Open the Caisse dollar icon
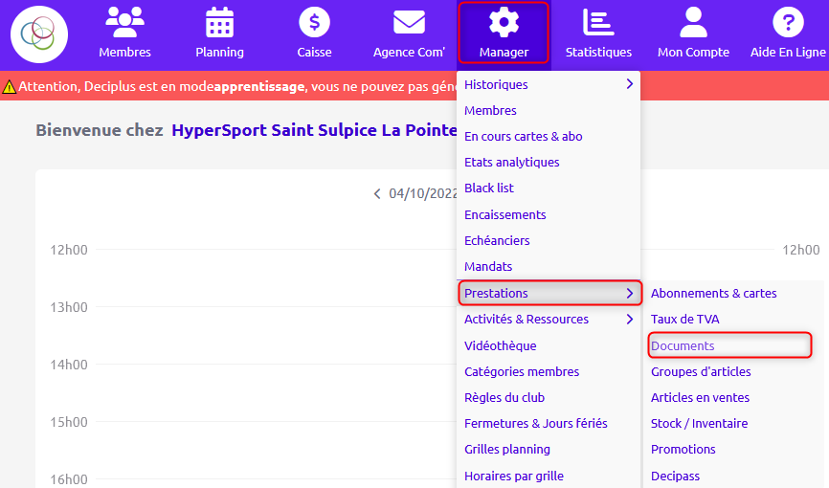Screen dimensions: 829x488 point(314,22)
